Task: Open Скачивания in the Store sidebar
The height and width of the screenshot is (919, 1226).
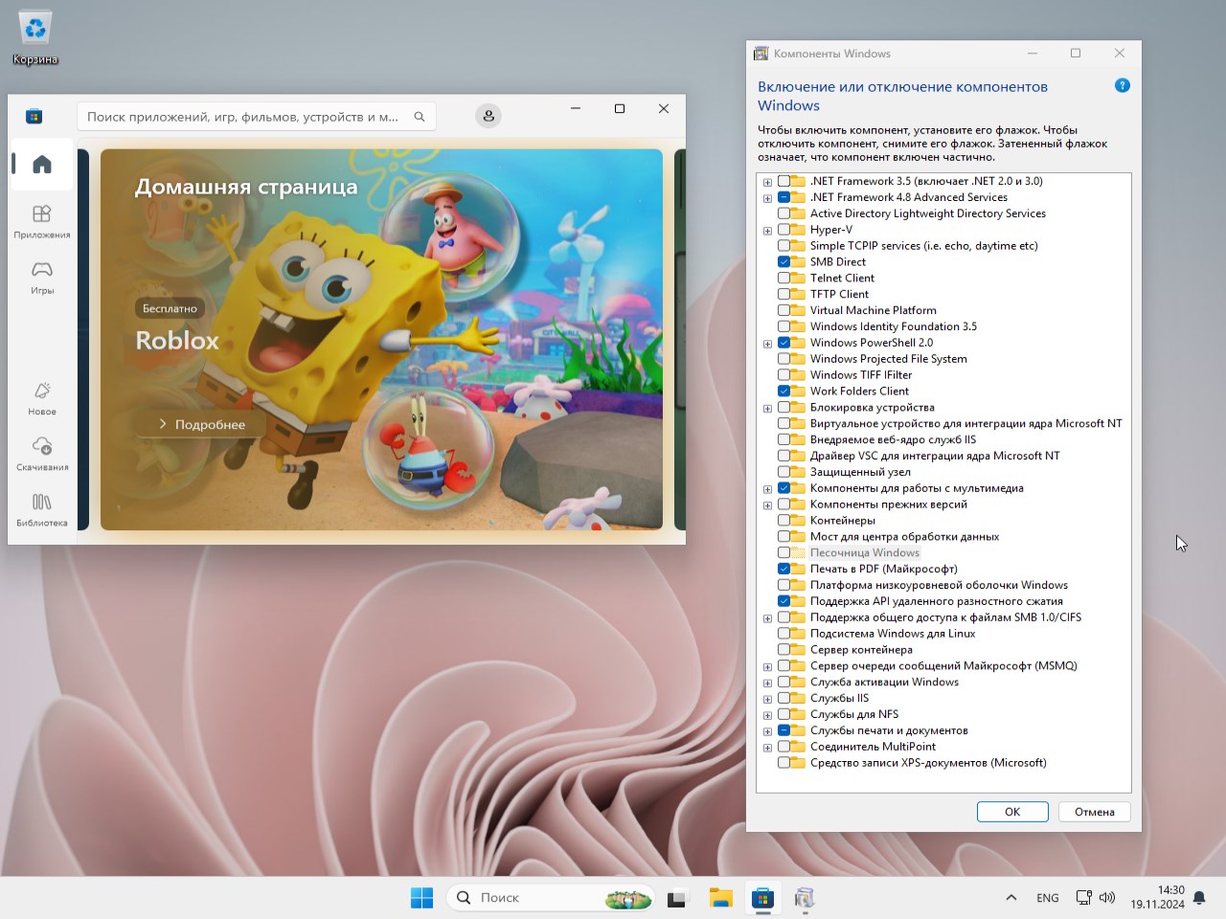Action: [42, 454]
